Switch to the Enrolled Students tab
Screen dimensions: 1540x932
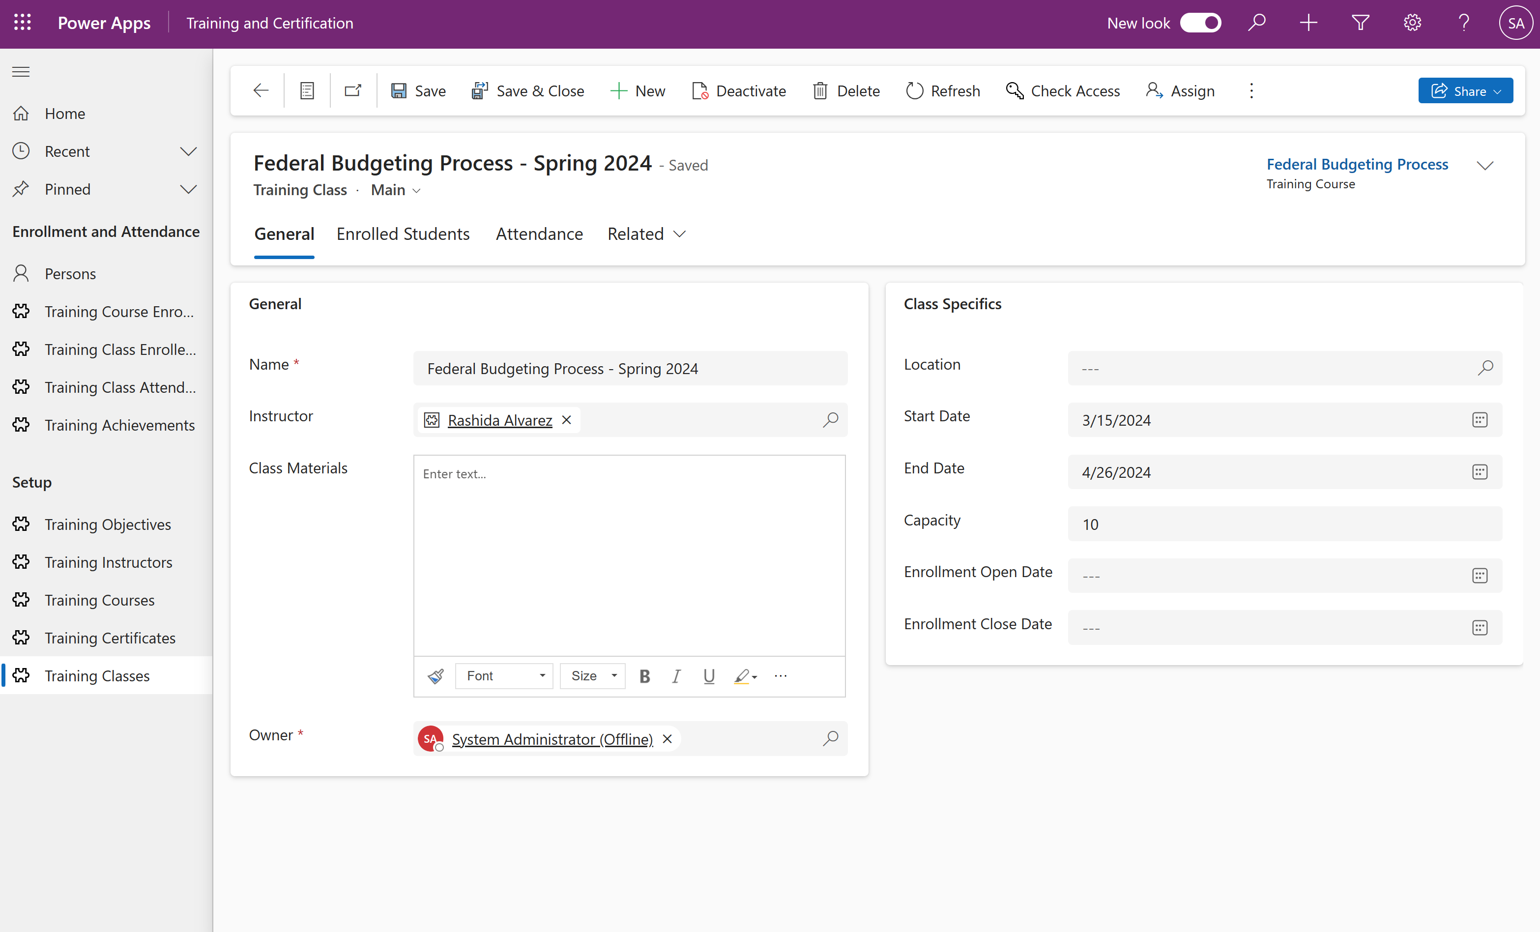click(403, 234)
